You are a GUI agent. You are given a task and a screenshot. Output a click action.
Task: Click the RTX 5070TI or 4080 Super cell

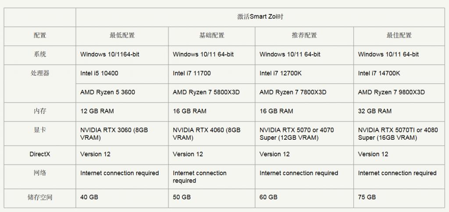(399, 133)
